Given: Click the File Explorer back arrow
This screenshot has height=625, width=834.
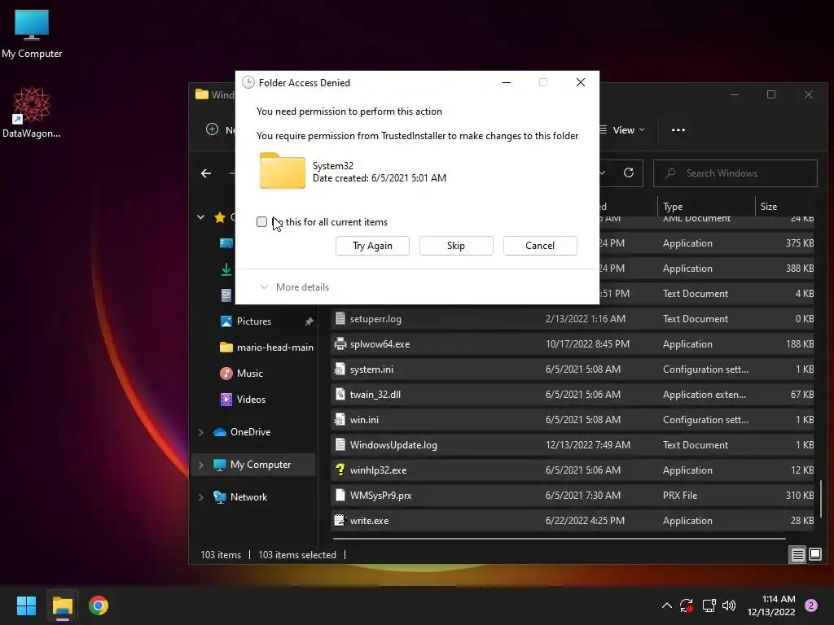Looking at the screenshot, I should [206, 173].
